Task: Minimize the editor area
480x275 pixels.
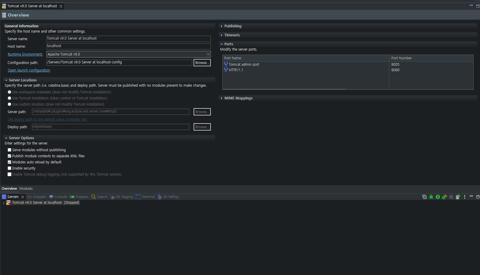Action: (x=471, y=6)
